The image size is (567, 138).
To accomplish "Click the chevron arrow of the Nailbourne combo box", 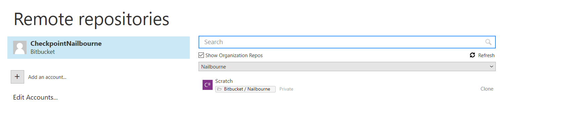I will 491,66.
